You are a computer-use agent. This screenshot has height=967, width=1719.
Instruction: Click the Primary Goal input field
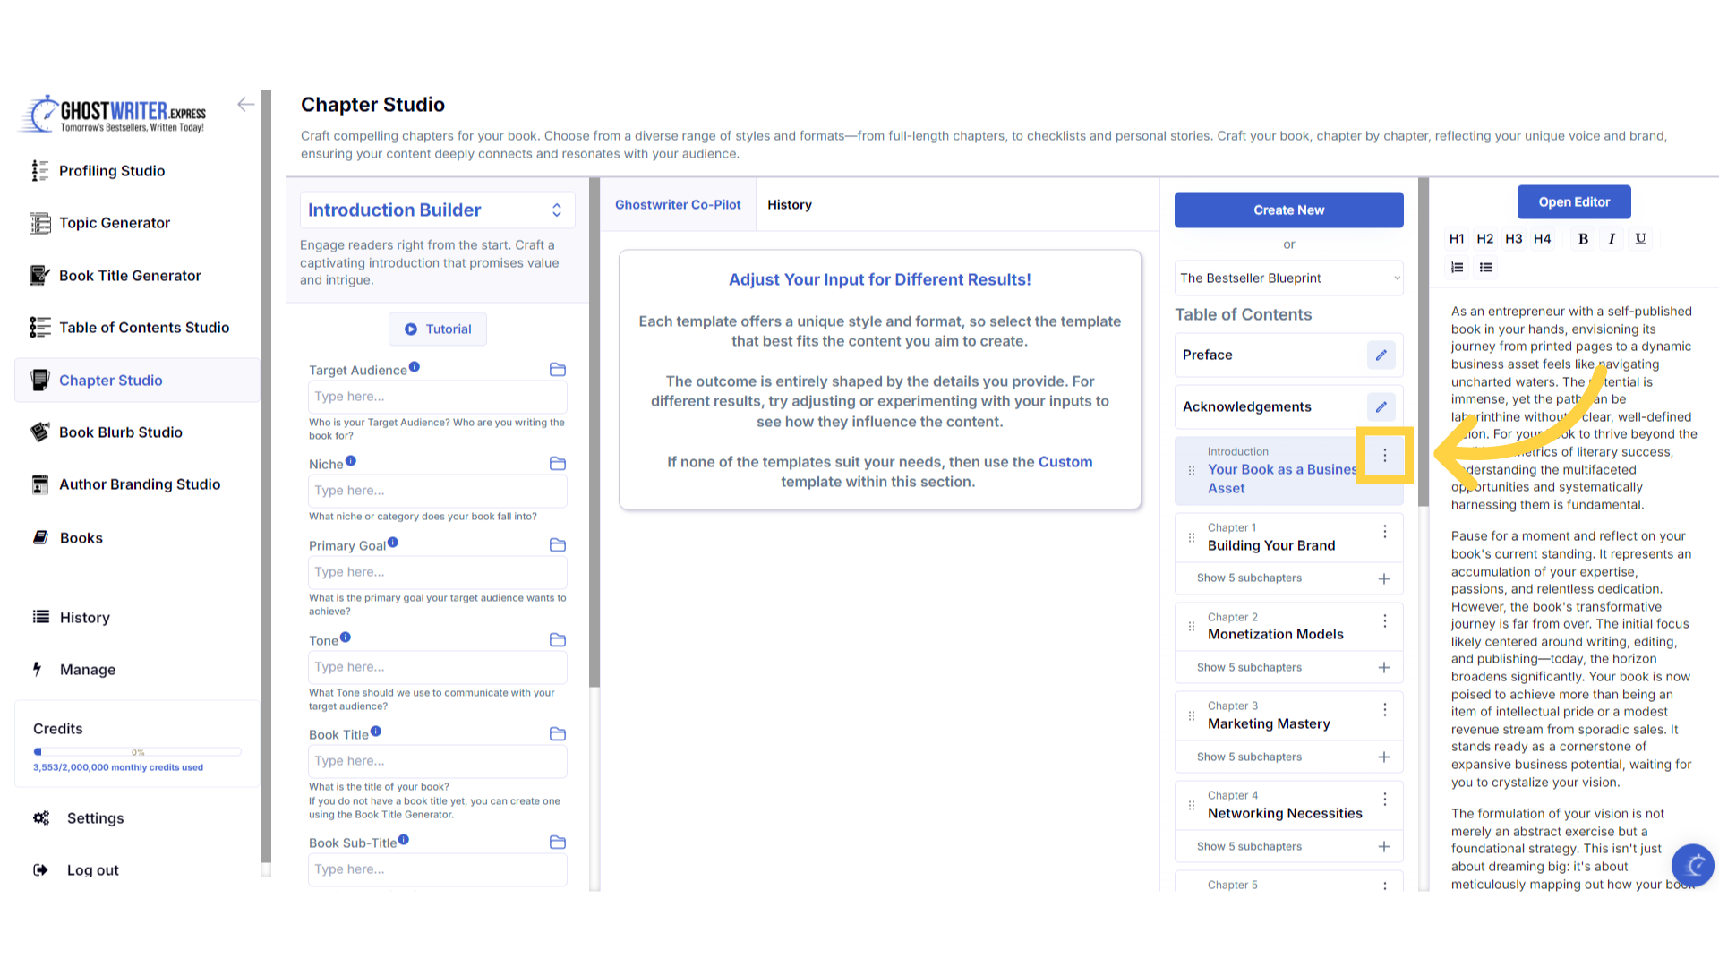click(x=437, y=572)
